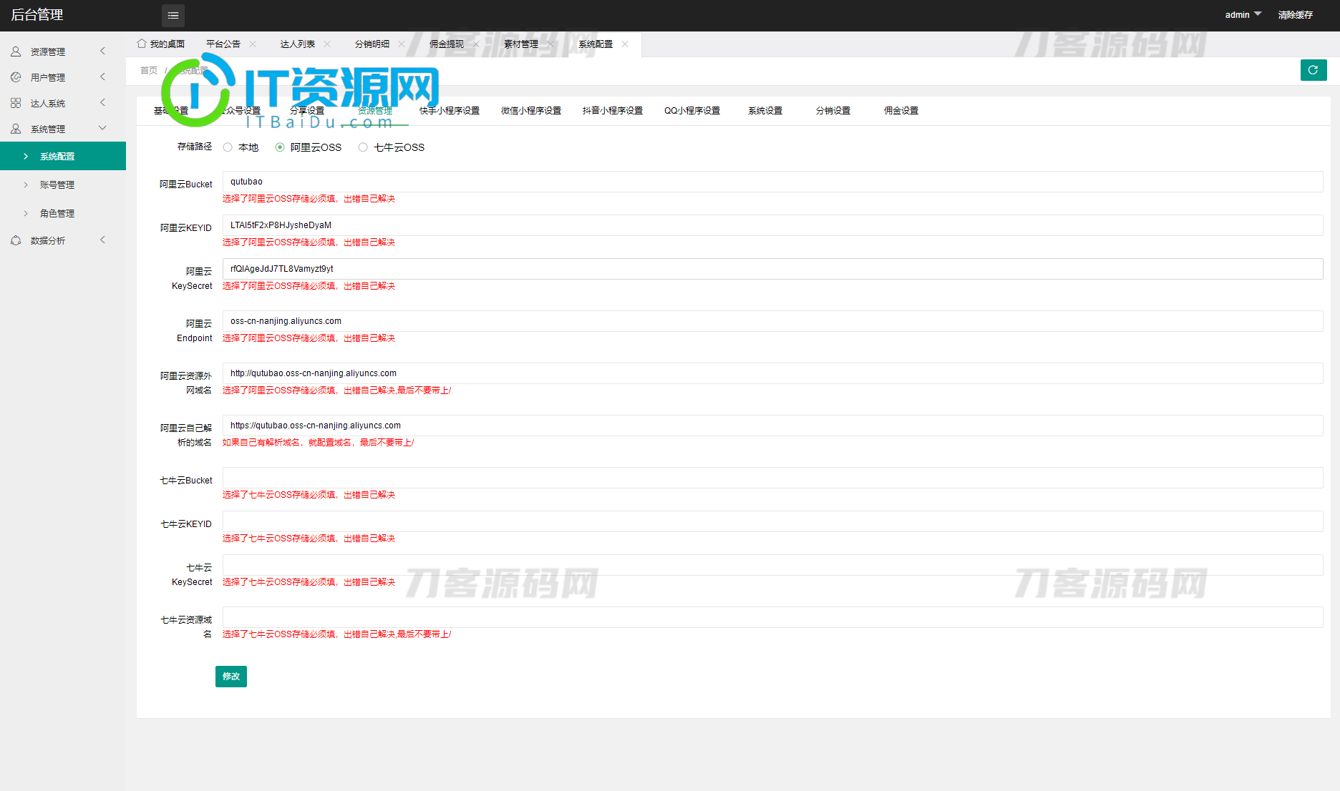Focus the 七牛云 KeySecret input field
The width and height of the screenshot is (1340, 791).
(772, 565)
